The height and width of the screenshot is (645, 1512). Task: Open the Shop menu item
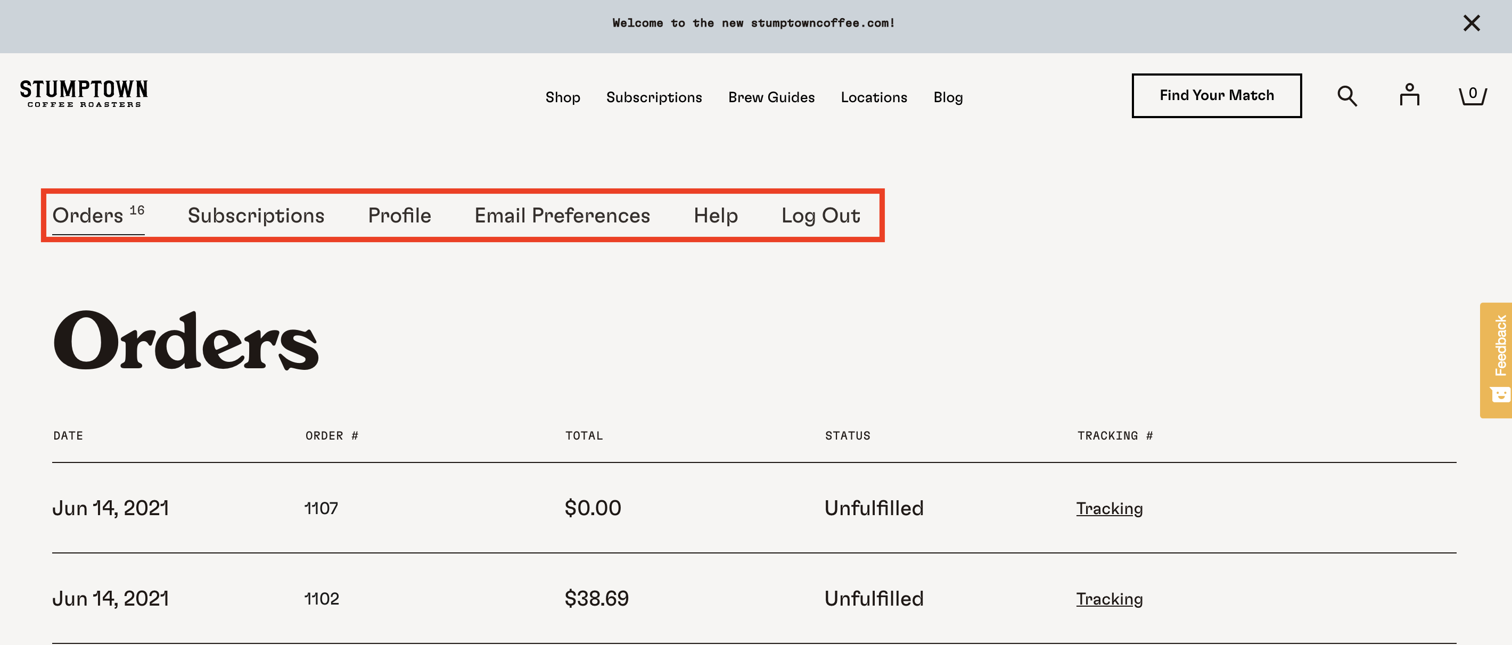tap(562, 97)
